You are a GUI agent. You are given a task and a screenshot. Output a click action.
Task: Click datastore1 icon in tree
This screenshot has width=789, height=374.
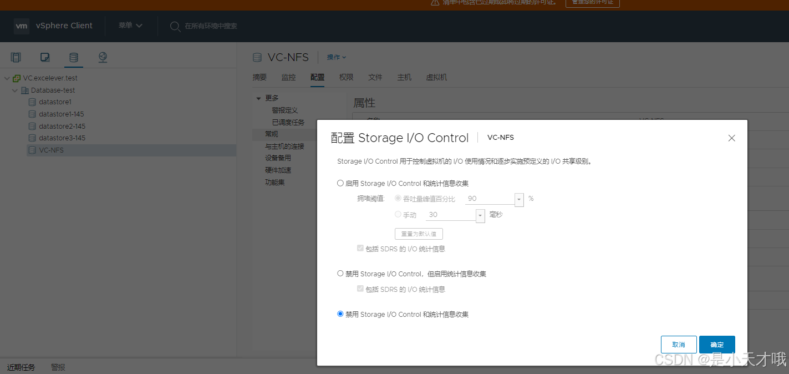click(32, 102)
